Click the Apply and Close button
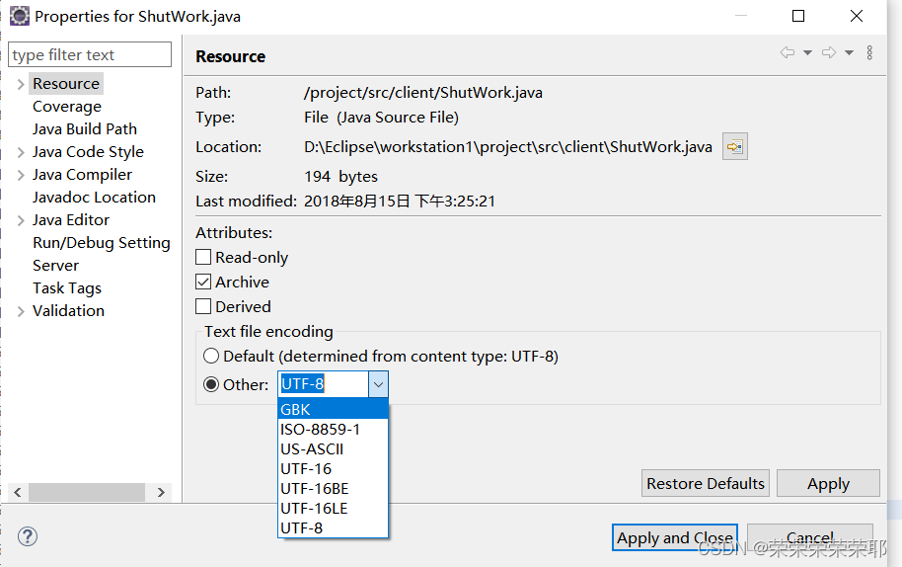Image resolution: width=902 pixels, height=567 pixels. (x=675, y=537)
